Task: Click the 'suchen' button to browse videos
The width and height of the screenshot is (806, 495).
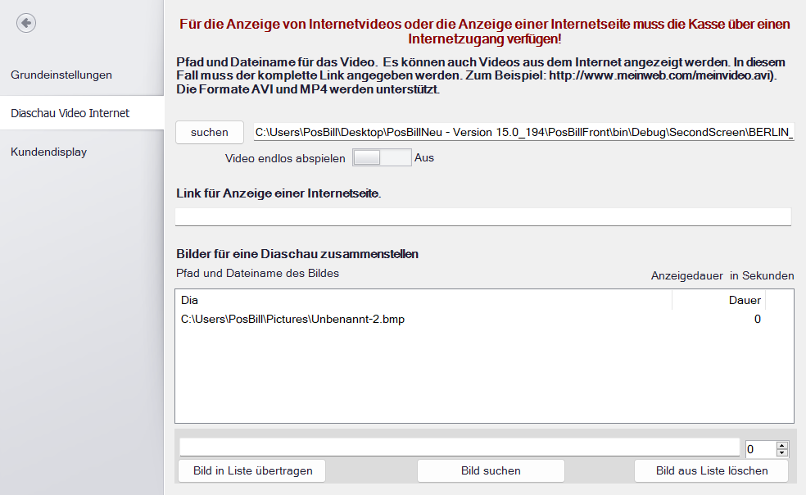Action: pos(209,132)
